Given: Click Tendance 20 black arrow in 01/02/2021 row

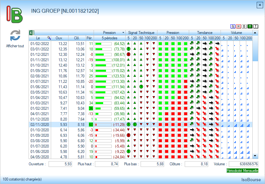Looking at the screenshot, I should point(198,108).
